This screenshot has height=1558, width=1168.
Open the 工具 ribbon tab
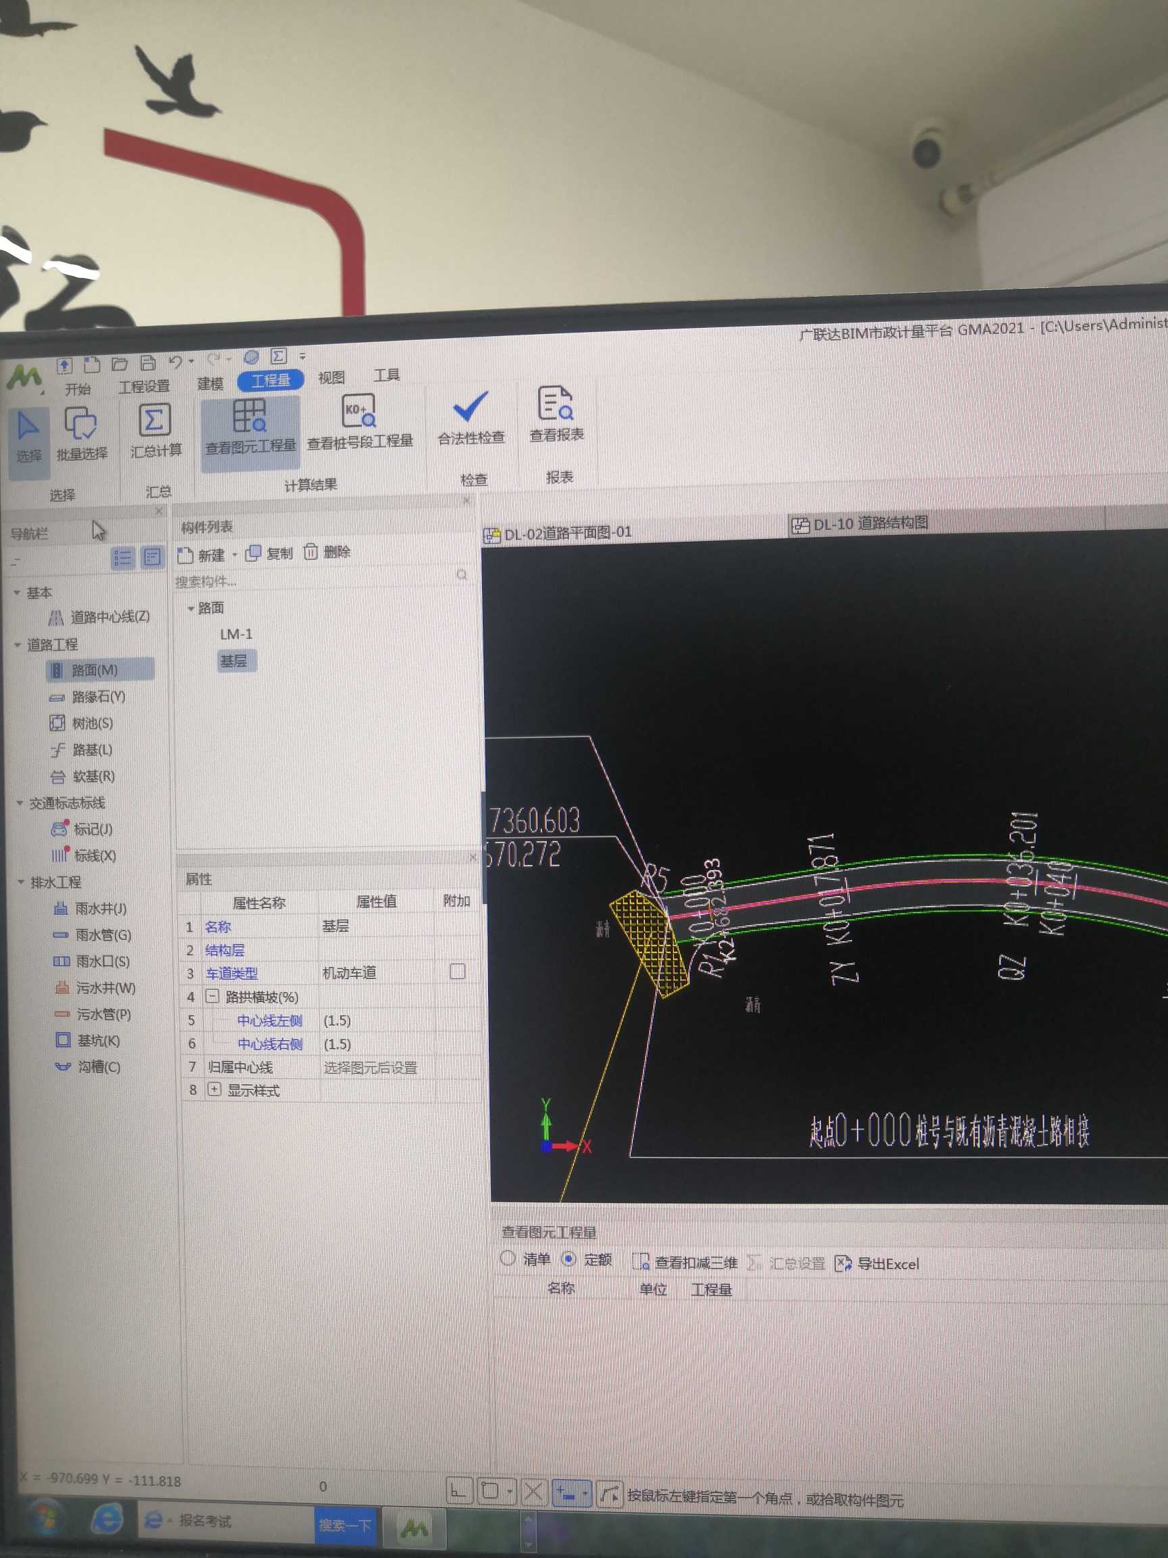click(x=387, y=375)
